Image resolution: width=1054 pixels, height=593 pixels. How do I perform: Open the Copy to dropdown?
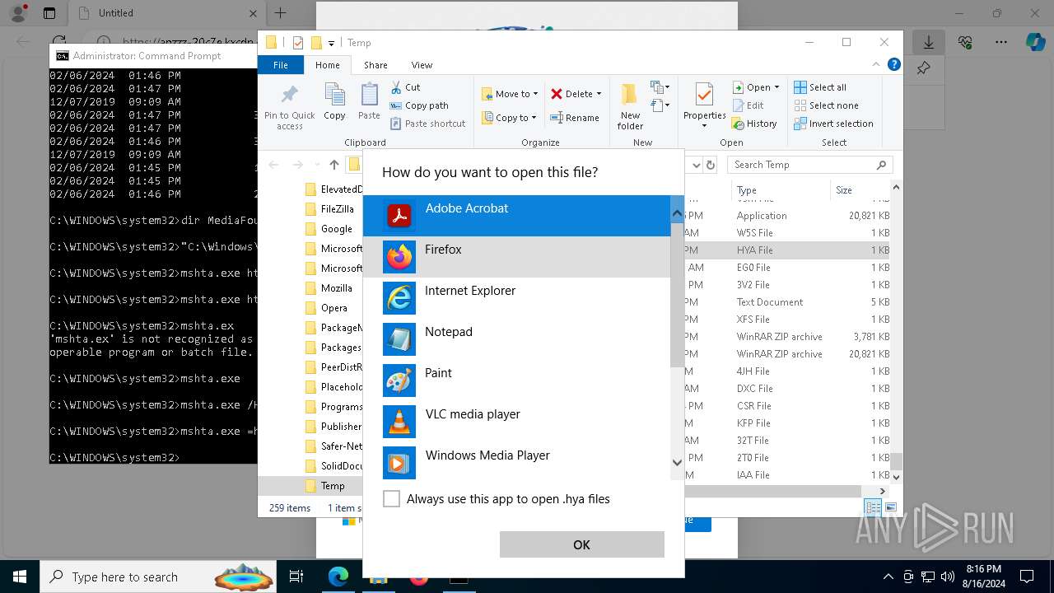click(x=509, y=118)
